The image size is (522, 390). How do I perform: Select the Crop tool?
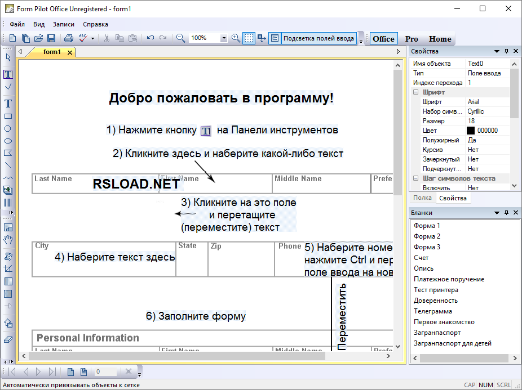click(8, 269)
